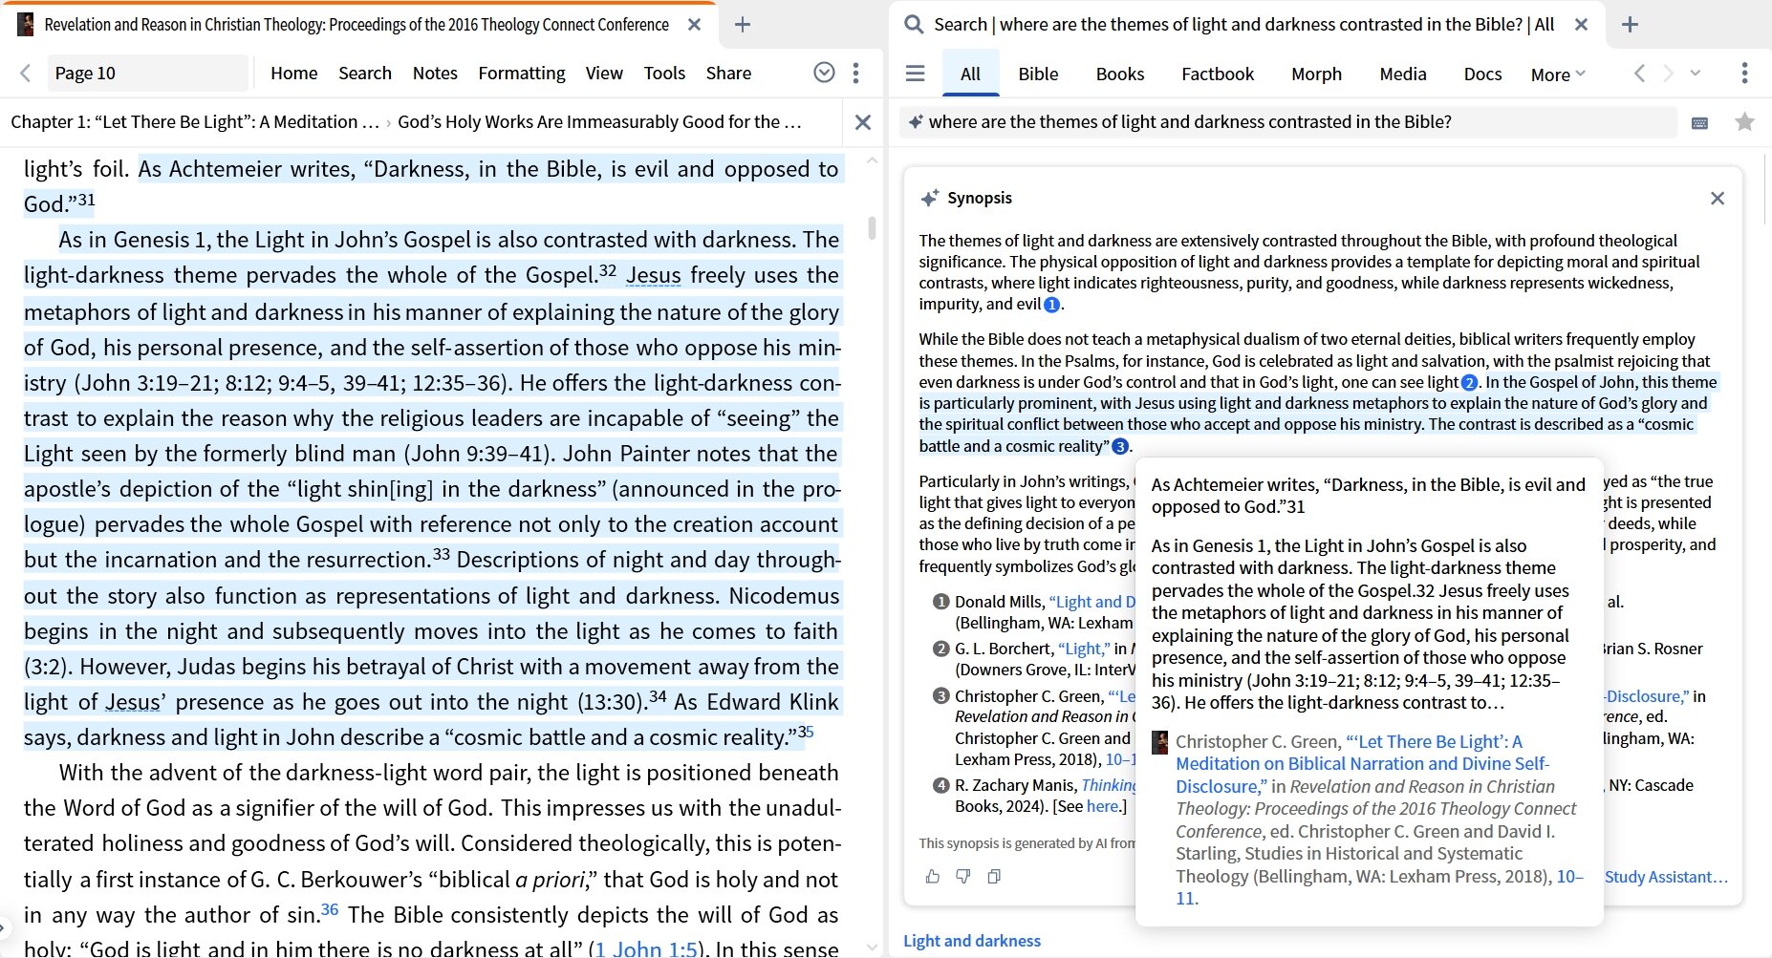Click the Chapter 1 breadcrumb
This screenshot has width=1772, height=958.
point(195,122)
